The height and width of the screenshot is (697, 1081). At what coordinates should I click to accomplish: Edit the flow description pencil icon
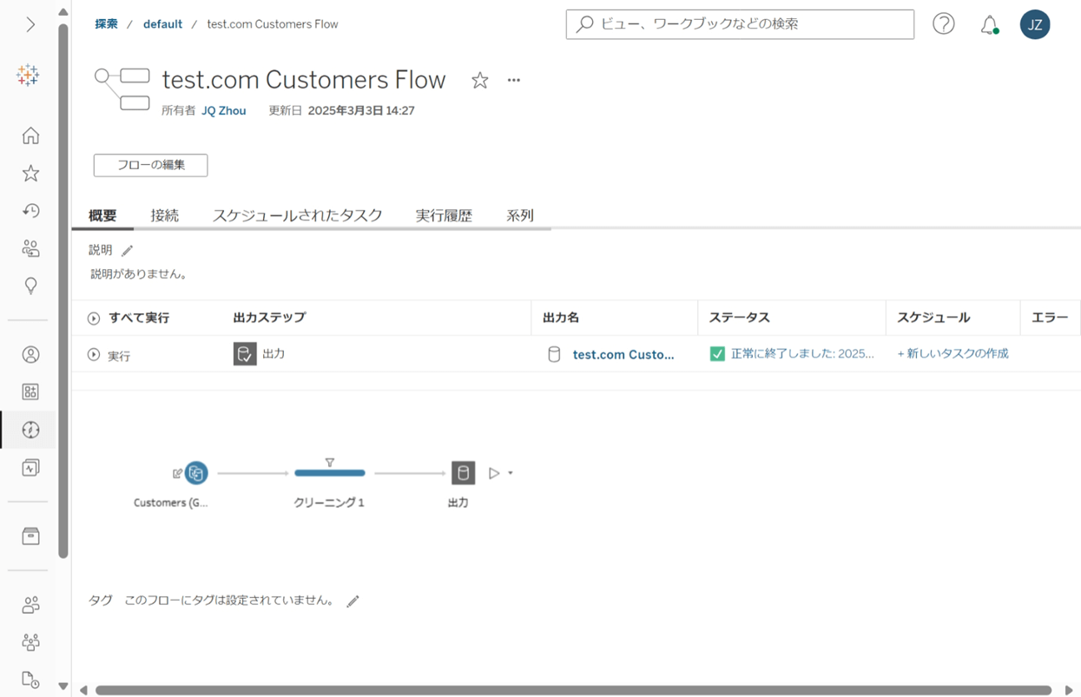(128, 251)
